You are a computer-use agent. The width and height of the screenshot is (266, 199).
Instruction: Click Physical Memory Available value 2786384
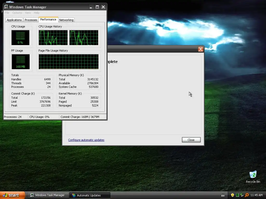(x=93, y=83)
